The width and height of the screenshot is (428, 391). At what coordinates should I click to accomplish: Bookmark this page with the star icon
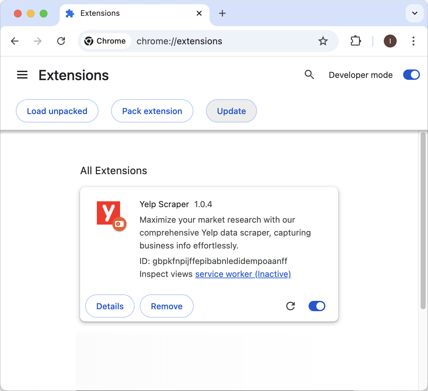pyautogui.click(x=323, y=41)
